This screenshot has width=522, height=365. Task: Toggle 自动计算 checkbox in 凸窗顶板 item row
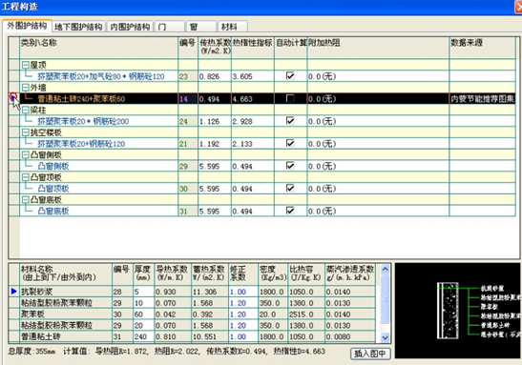[x=290, y=188]
